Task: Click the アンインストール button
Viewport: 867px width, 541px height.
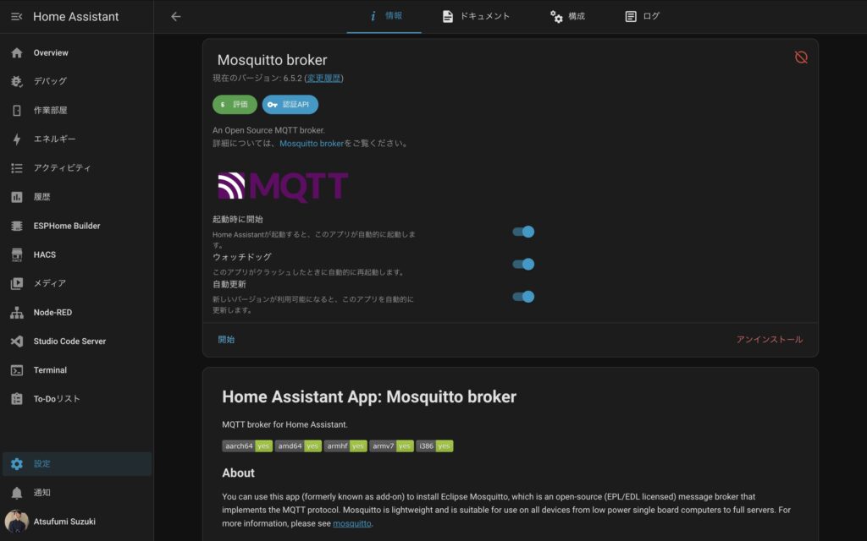Action: point(769,340)
